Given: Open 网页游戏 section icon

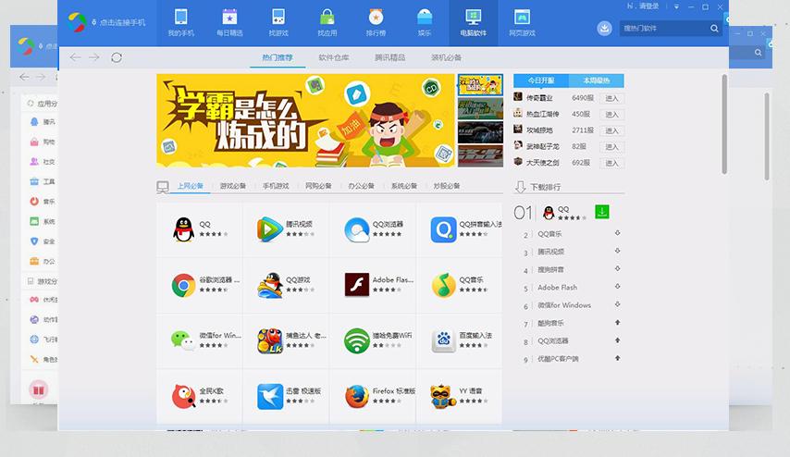Looking at the screenshot, I should (522, 18).
